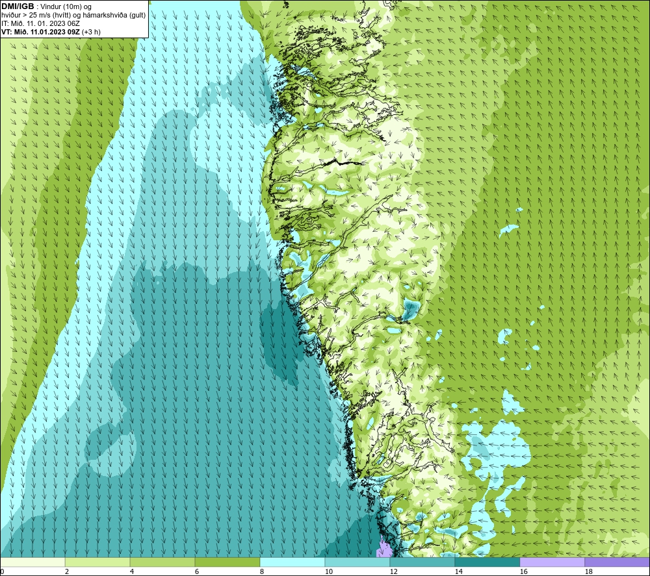Click the 18+ m/s purple legend swatch

617,562
